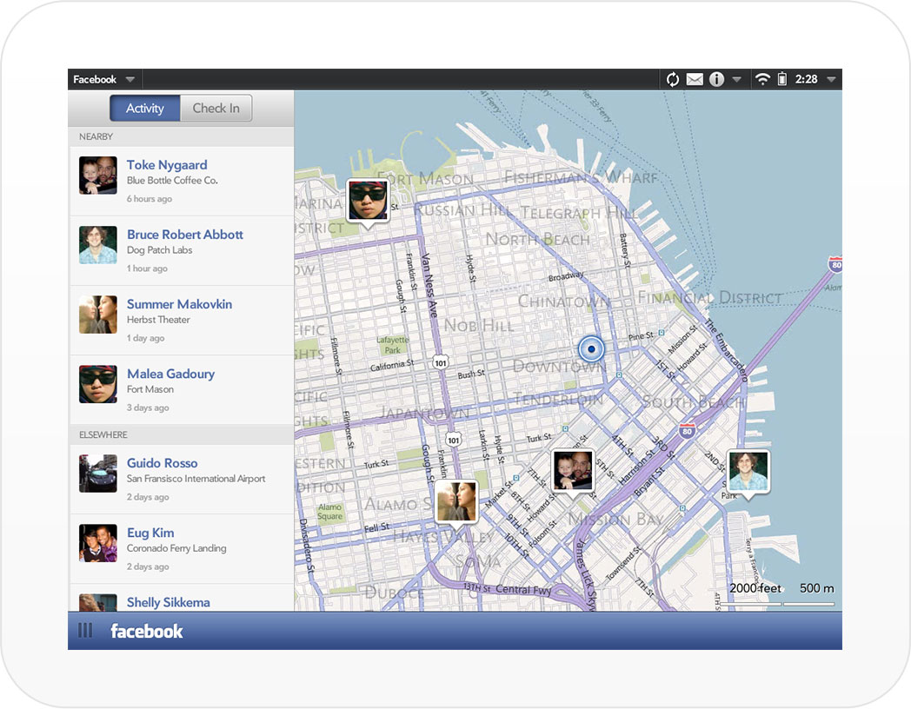The image size is (911, 709).
Task: Tap Eug Kim's profile photo in list
Action: tap(98, 544)
